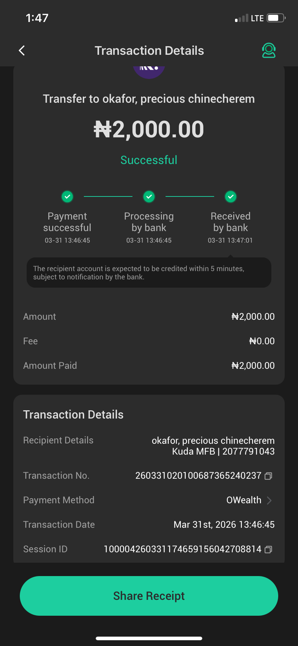
Task: Tap the Successful status text
Action: coord(149,160)
